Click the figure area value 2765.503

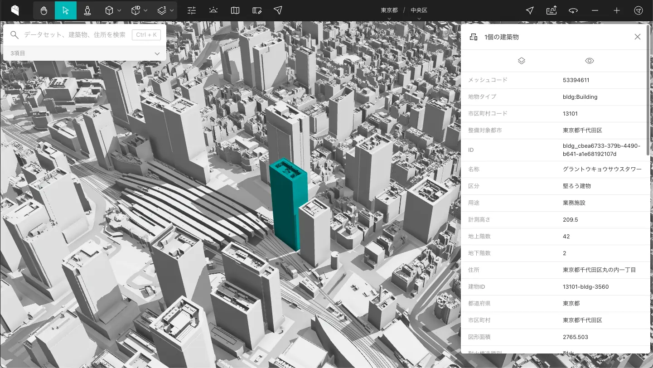tap(576, 337)
